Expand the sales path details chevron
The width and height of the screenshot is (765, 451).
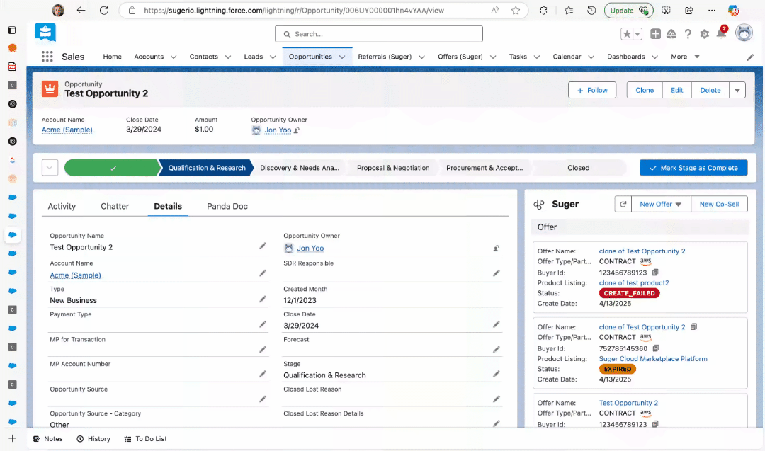pos(50,168)
